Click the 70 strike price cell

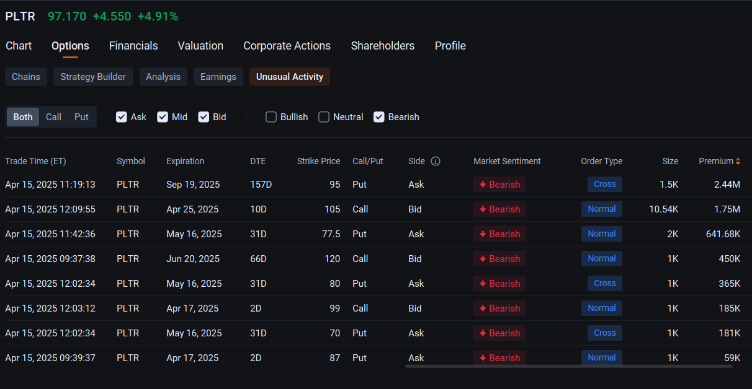click(x=334, y=333)
